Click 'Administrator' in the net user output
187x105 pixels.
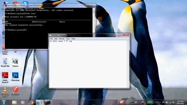pos(39,22)
